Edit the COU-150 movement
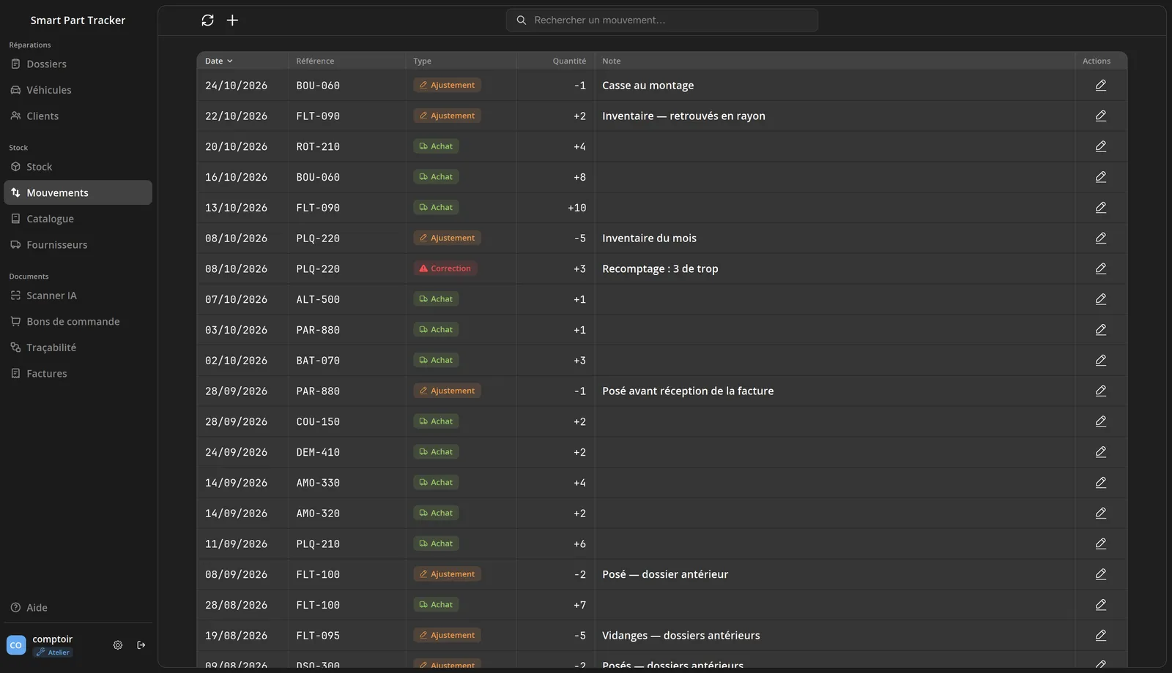The image size is (1172, 673). tap(1100, 421)
